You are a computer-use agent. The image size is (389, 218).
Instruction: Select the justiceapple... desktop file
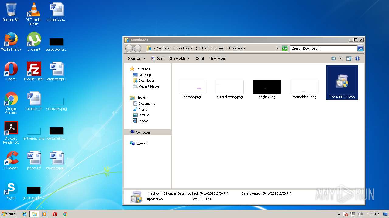coord(33,193)
